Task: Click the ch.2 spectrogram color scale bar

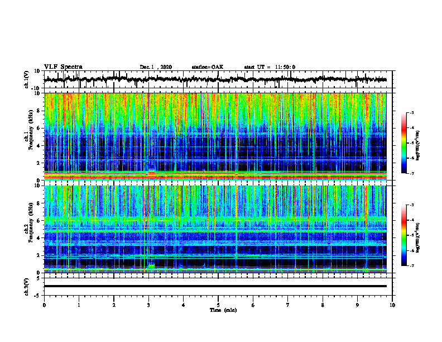Action: [x=403, y=235]
